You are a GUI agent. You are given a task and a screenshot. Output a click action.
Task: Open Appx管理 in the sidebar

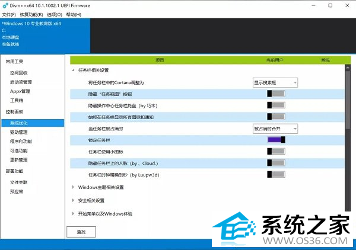click(x=20, y=91)
